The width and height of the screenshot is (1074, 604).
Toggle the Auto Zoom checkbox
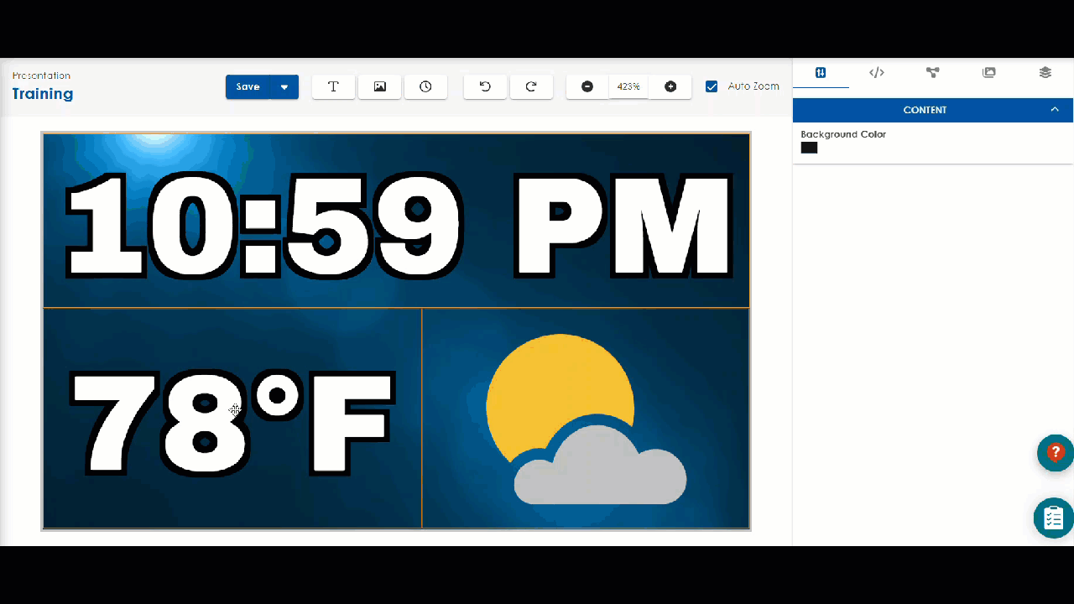tap(712, 86)
